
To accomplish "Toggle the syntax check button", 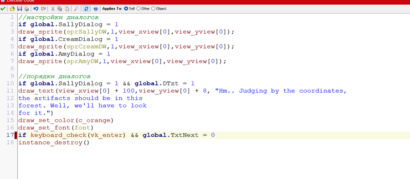I will tap(86, 9).
